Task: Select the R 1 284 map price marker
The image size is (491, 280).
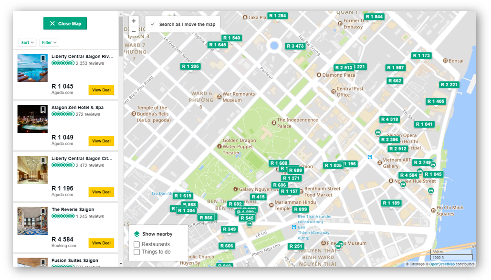Action: pyautogui.click(x=277, y=16)
